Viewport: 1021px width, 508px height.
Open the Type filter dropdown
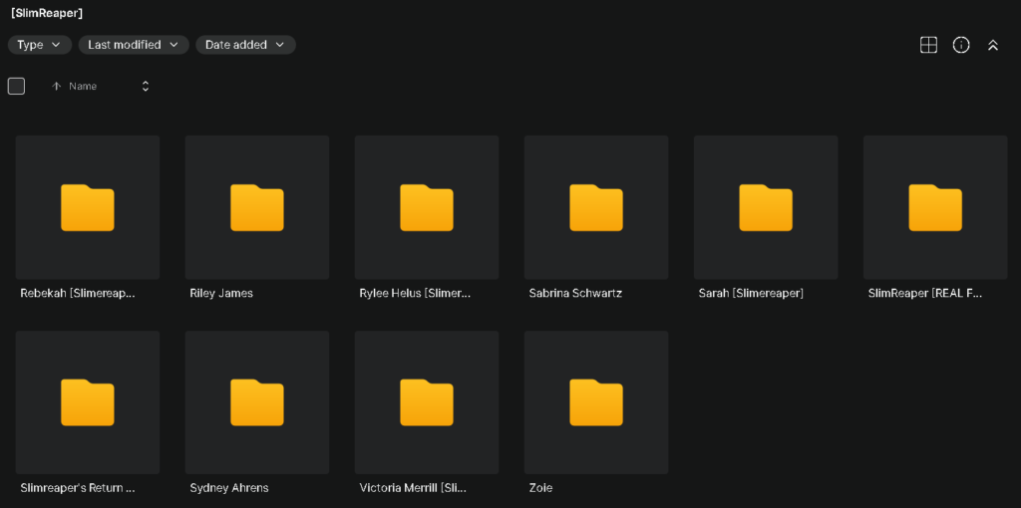click(40, 45)
